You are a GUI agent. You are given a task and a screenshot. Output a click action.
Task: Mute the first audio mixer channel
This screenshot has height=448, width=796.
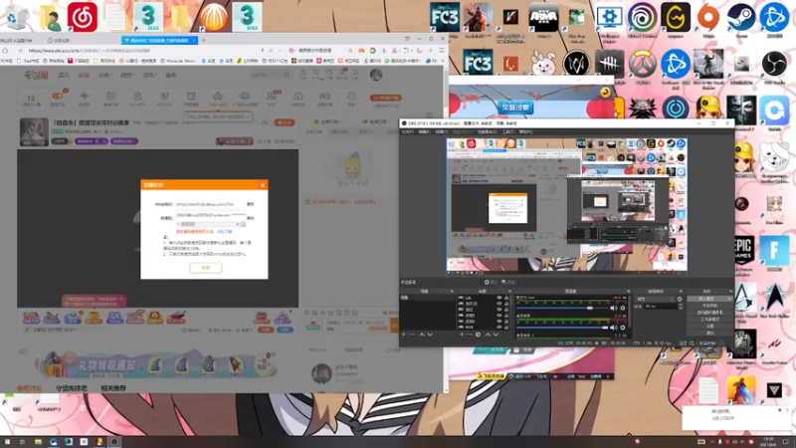614,308
